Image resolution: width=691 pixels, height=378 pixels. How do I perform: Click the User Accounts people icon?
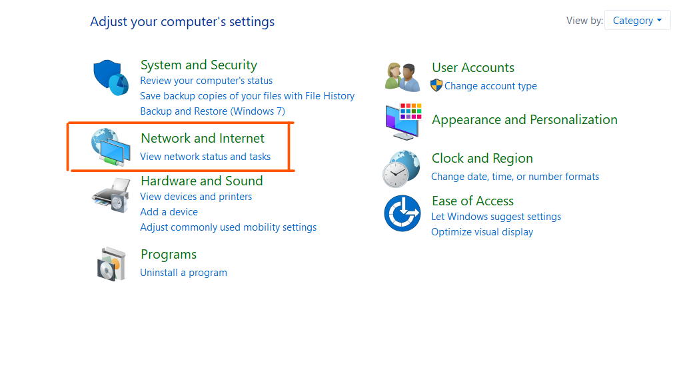point(402,76)
